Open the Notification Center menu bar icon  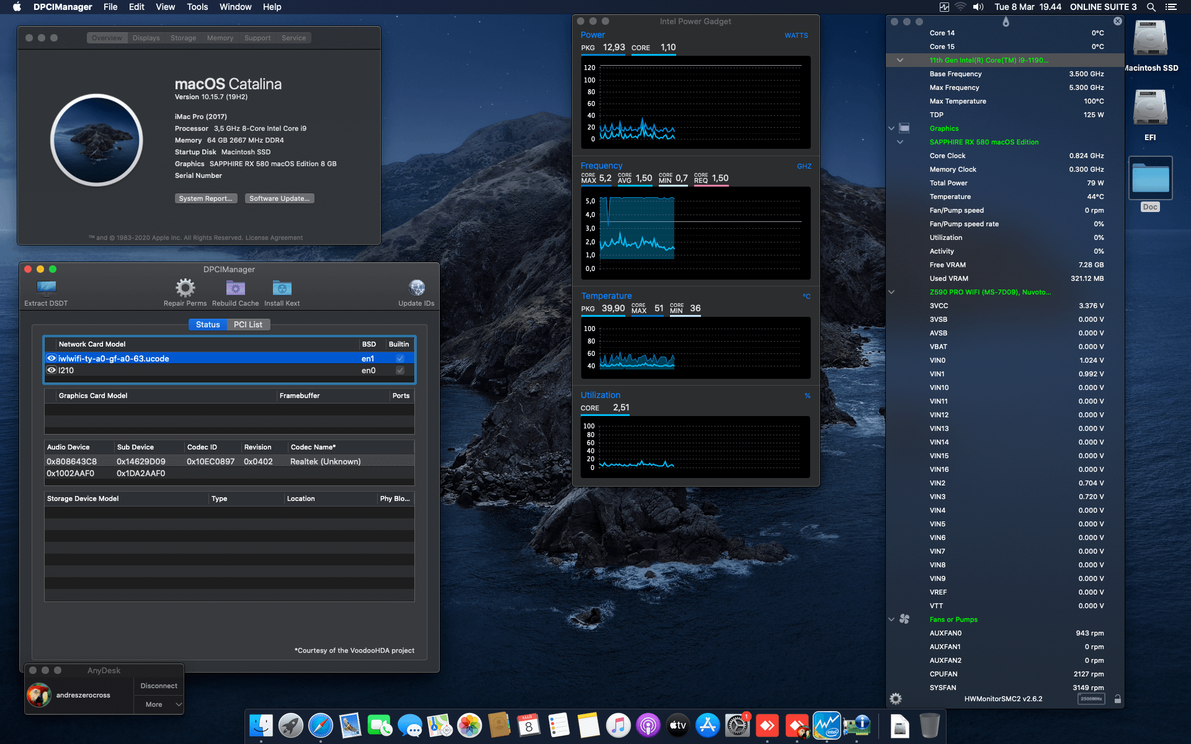[x=1171, y=7]
